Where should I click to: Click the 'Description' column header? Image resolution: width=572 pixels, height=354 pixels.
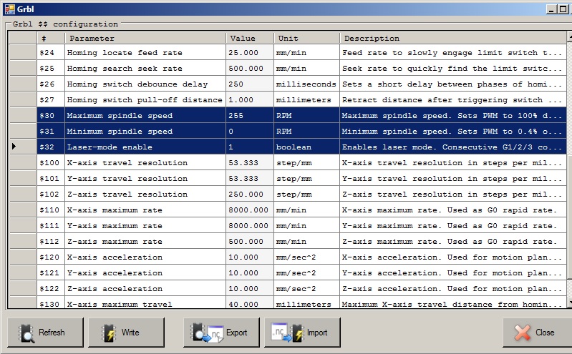[453, 39]
